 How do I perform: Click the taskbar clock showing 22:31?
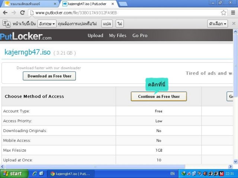(230, 174)
